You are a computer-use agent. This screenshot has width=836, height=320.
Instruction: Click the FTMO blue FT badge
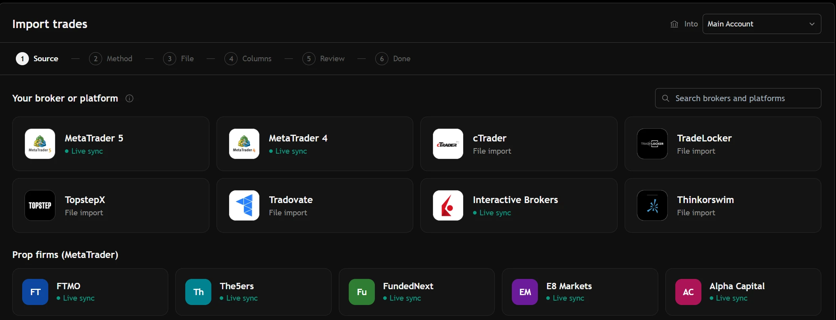pyautogui.click(x=35, y=292)
